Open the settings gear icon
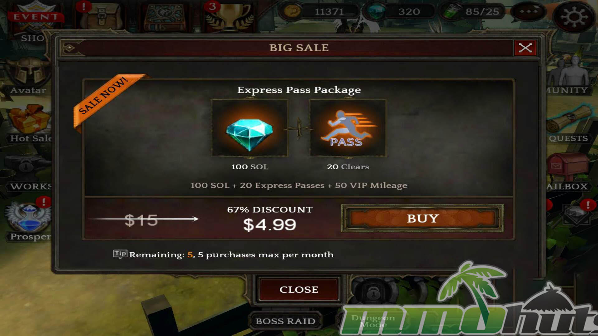Viewport: 598px width, 336px height. 574,16
